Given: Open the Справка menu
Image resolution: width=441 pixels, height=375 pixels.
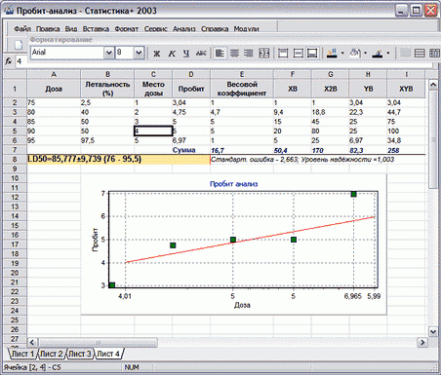Looking at the screenshot, I should point(215,29).
